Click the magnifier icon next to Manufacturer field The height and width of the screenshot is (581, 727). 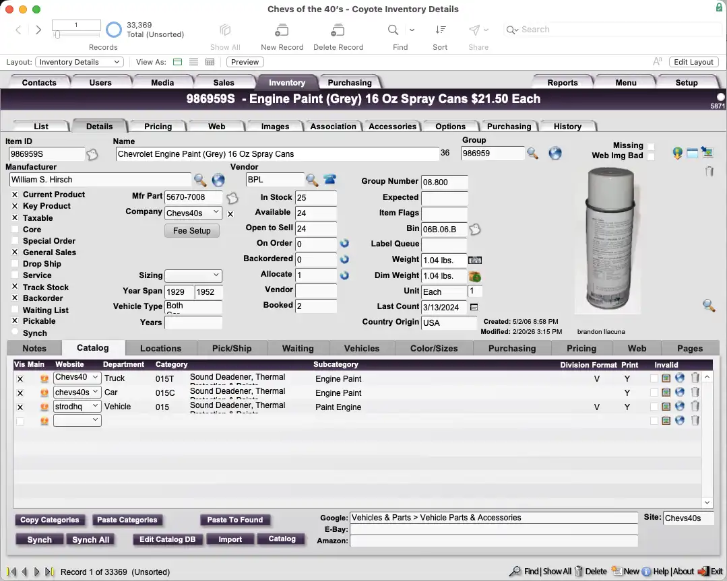[200, 180]
